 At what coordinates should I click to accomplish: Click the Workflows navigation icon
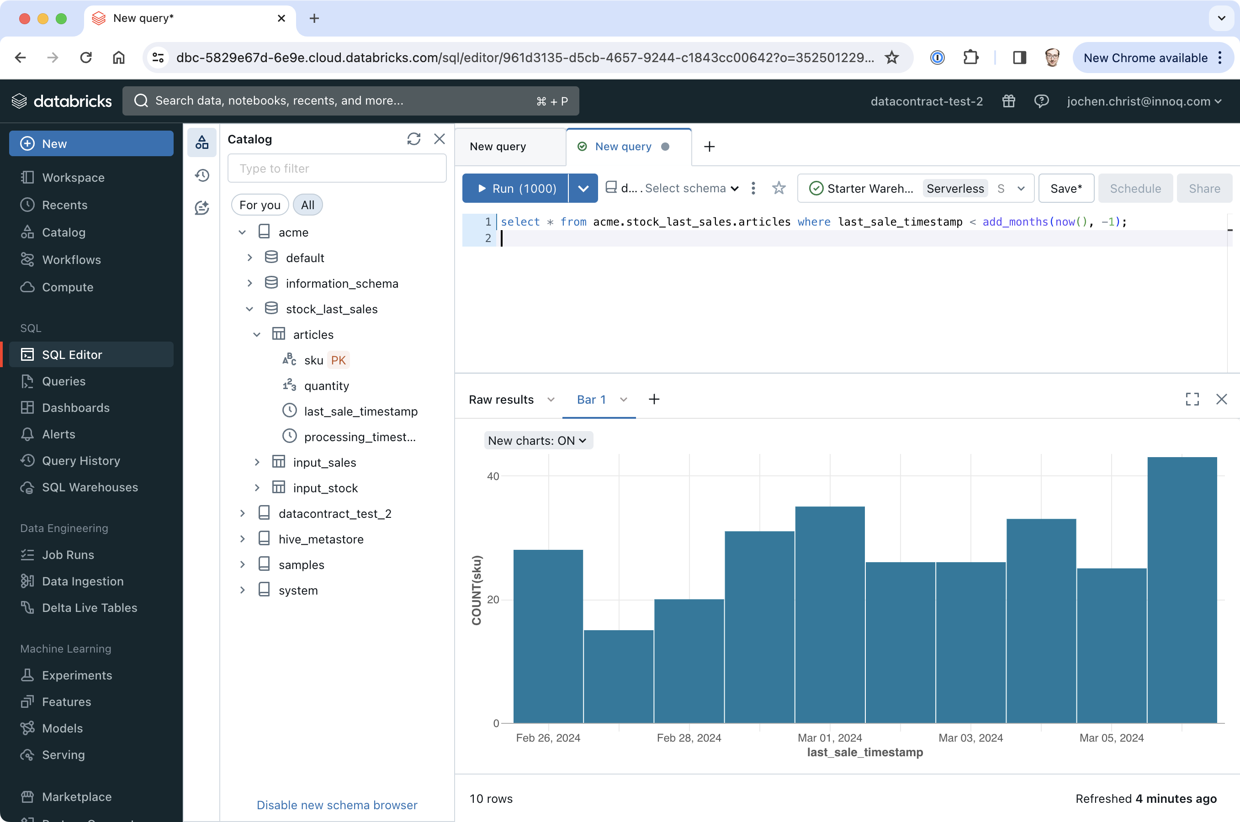pyautogui.click(x=26, y=259)
